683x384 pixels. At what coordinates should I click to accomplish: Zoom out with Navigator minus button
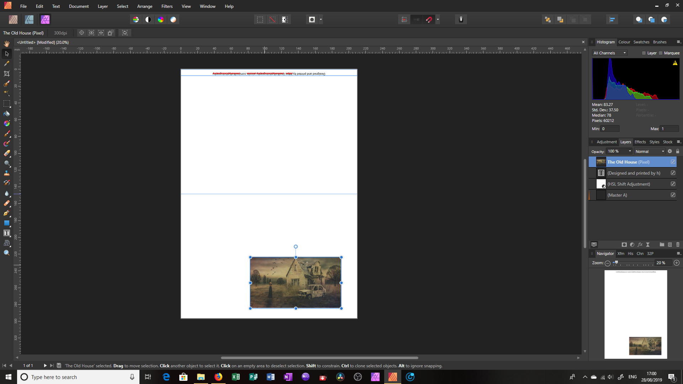point(608,263)
